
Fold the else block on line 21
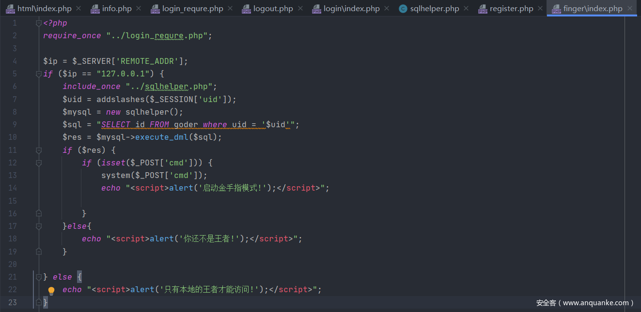(x=39, y=277)
